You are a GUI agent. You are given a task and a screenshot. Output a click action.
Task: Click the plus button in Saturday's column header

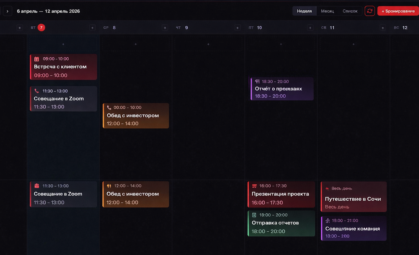click(383, 27)
